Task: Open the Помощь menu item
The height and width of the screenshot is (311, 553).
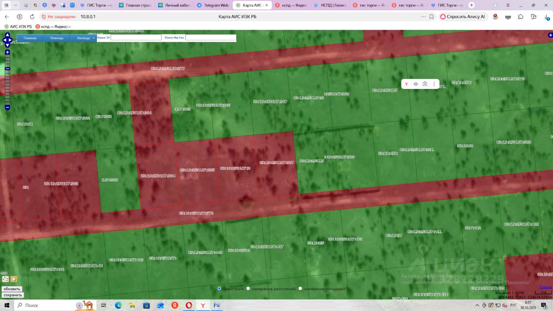Action: pyautogui.click(x=57, y=38)
